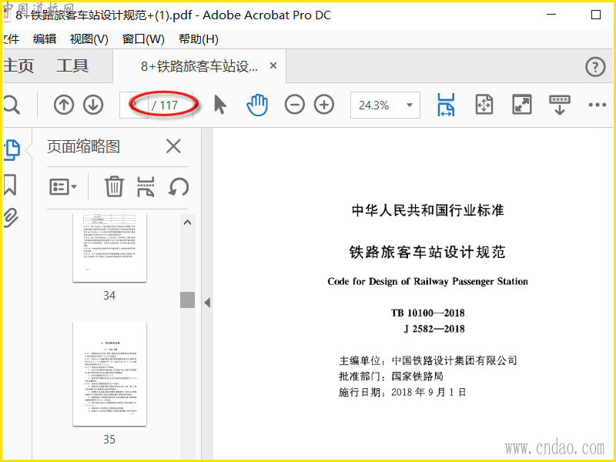This screenshot has height=462, width=616.
Task: Click the title 铁路旅客车站设计规范
Action: [427, 252]
